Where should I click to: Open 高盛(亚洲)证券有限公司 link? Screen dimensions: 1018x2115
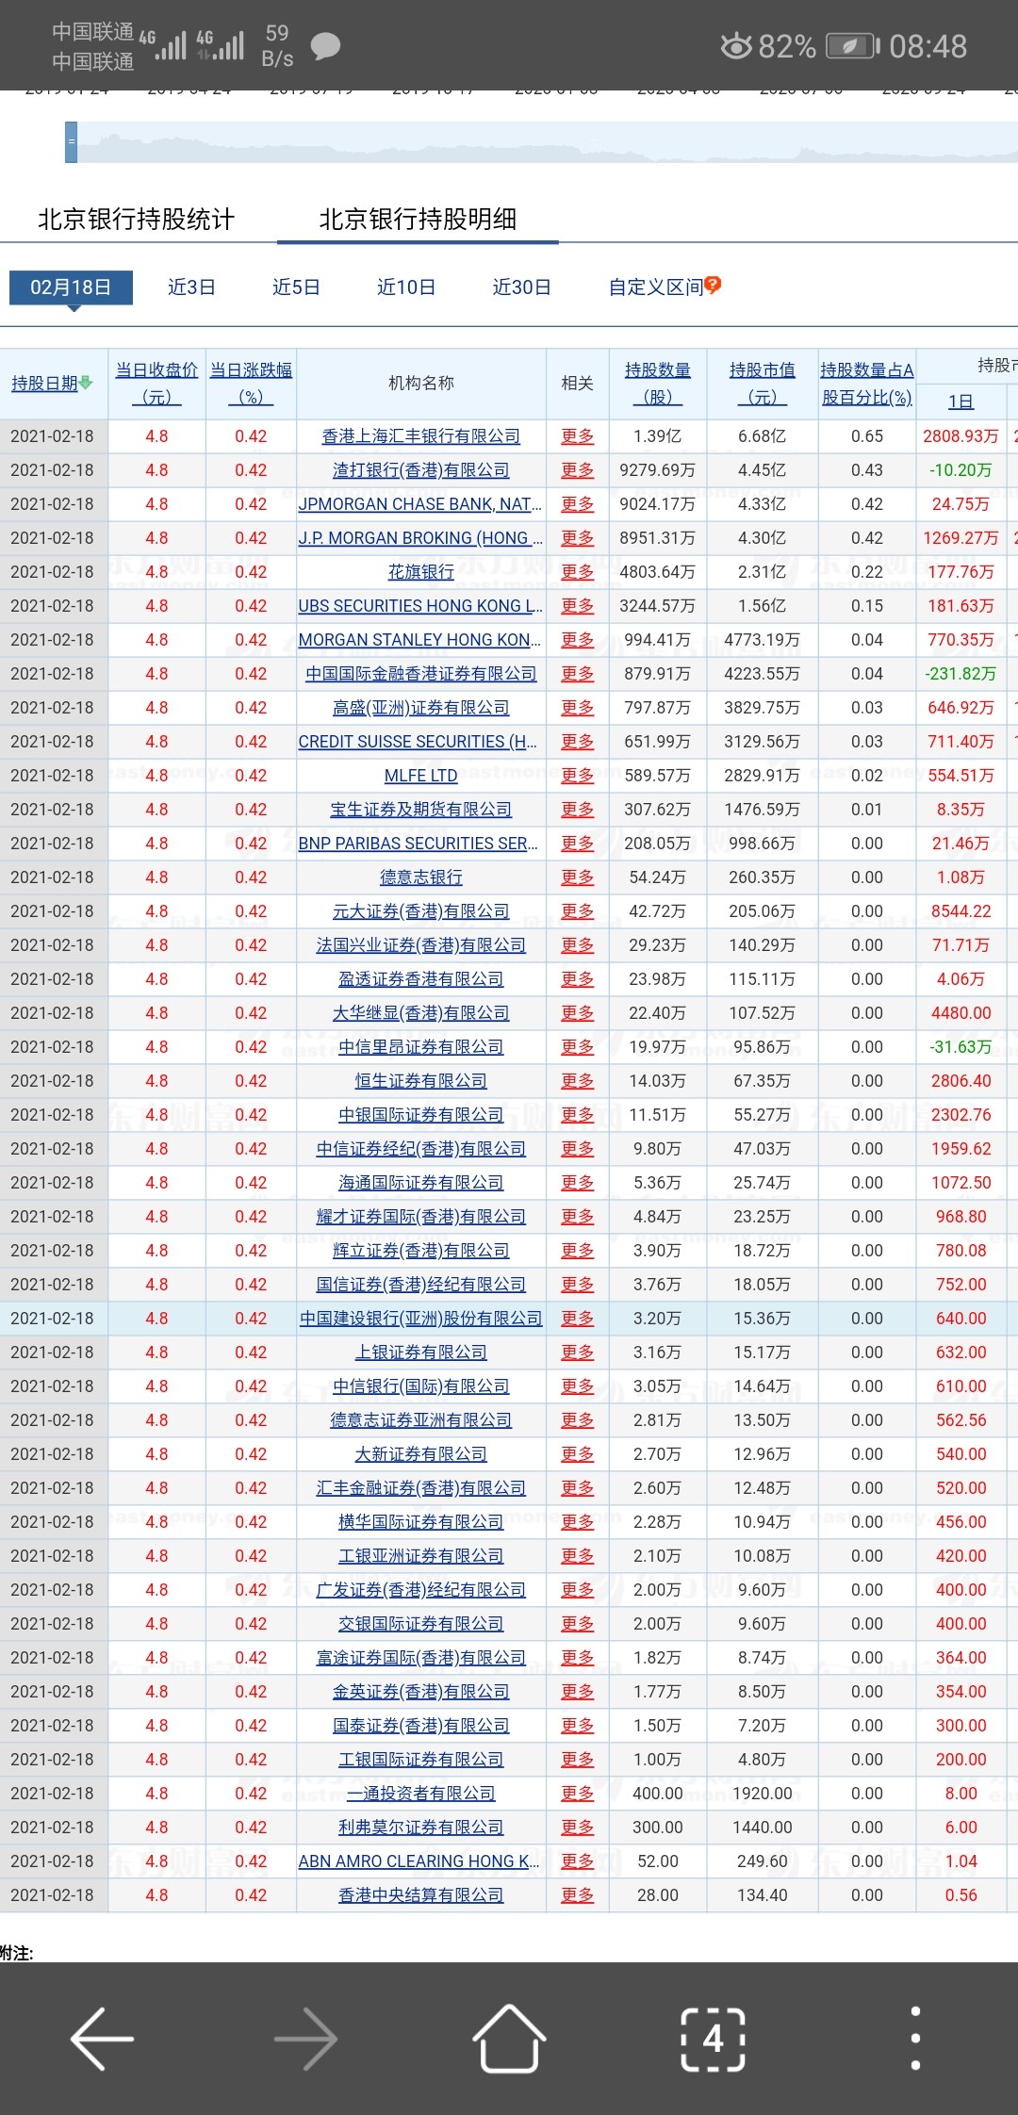click(421, 708)
